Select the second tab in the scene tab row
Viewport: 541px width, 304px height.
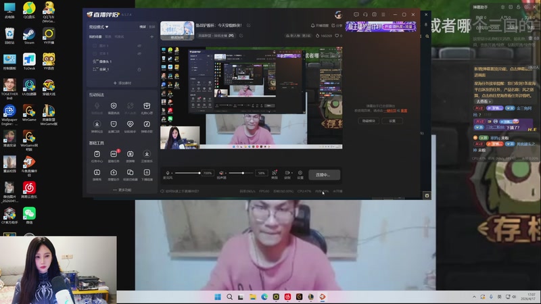pos(108,36)
